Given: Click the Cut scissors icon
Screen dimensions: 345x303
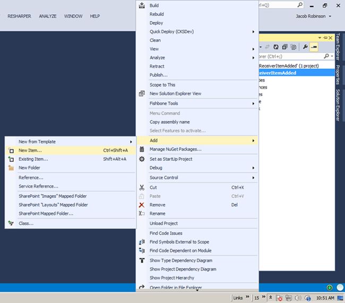Looking at the screenshot, I should tap(142, 187).
